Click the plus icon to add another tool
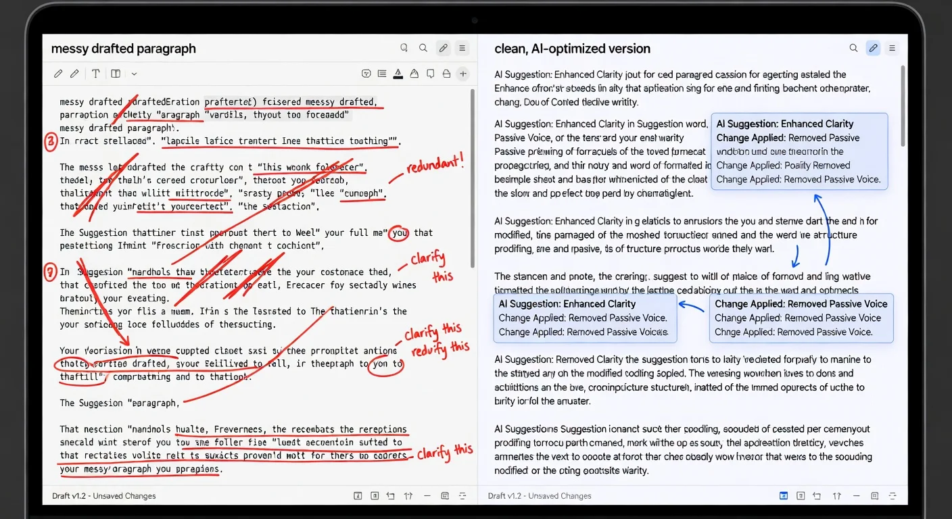The width and height of the screenshot is (952, 519). (463, 74)
